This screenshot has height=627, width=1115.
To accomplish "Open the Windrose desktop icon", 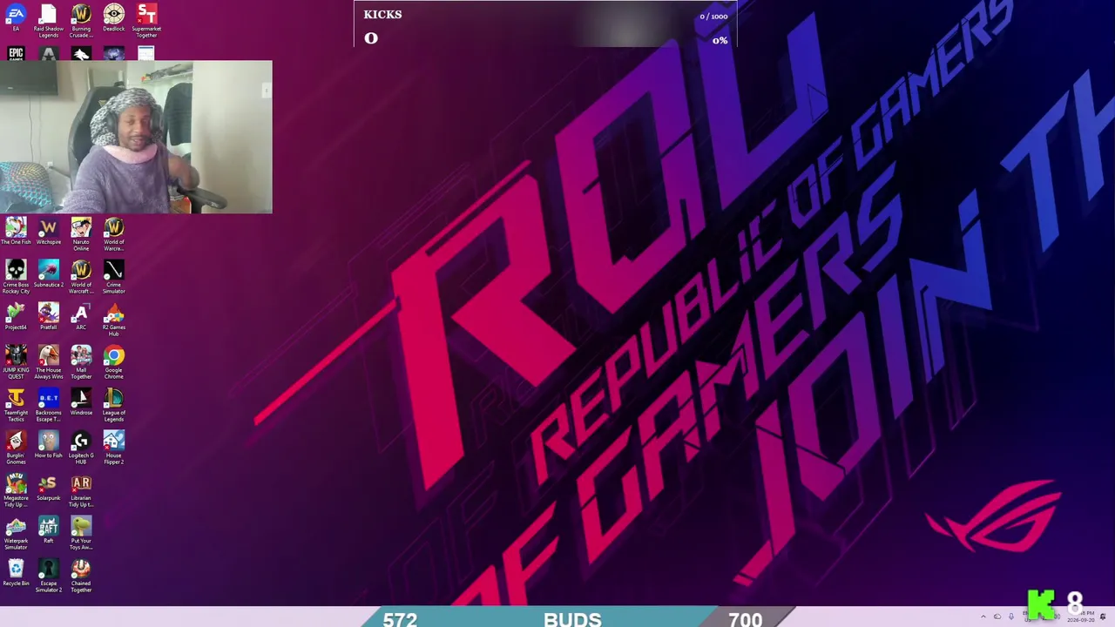I will (x=81, y=403).
